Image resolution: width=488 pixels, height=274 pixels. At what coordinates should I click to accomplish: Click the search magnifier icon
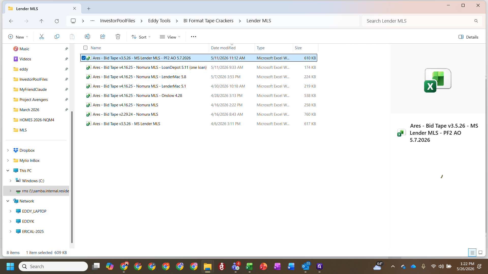pyautogui.click(x=476, y=21)
